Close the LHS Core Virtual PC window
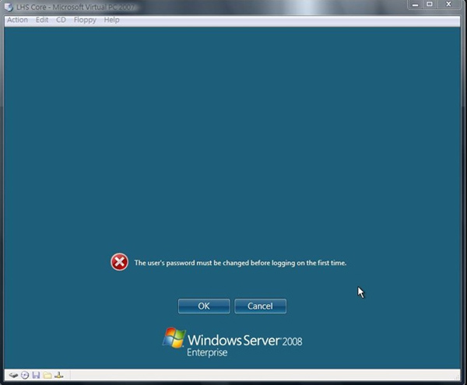467x385 pixels. point(450,5)
